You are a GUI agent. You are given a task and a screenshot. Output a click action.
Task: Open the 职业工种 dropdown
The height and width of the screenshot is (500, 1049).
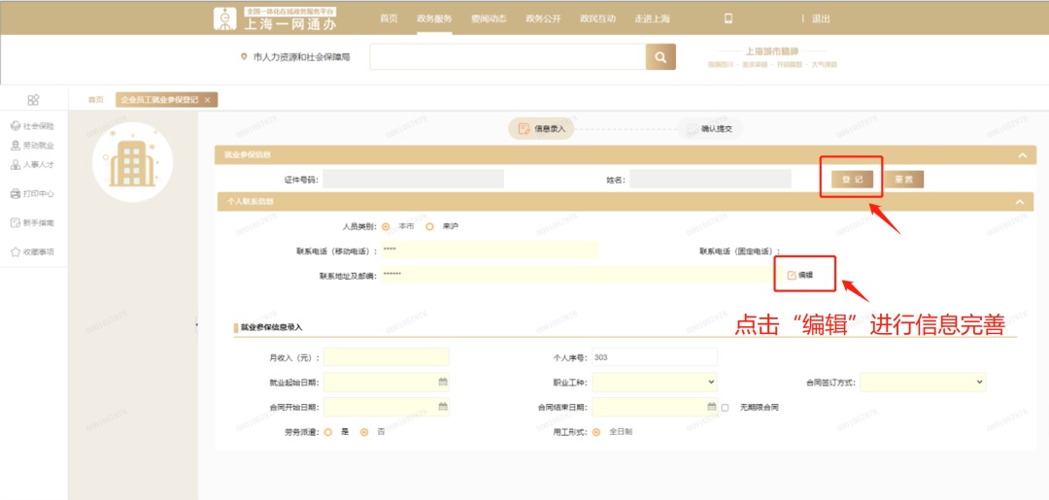click(654, 383)
